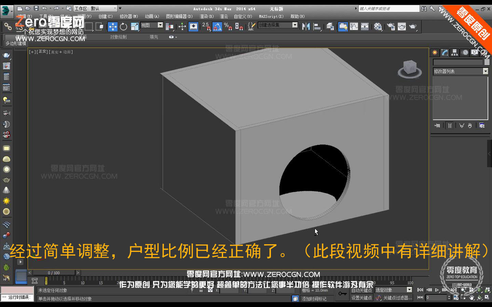Click the Render Production teapot icon
This screenshot has height=307, width=492.
point(413,26)
